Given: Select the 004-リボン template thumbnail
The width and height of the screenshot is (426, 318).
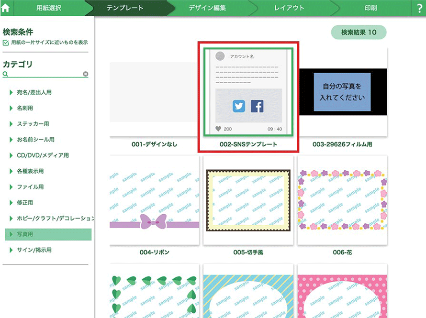Looking at the screenshot, I should (154, 200).
